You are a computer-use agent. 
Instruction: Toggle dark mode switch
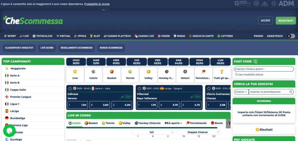click(291, 36)
